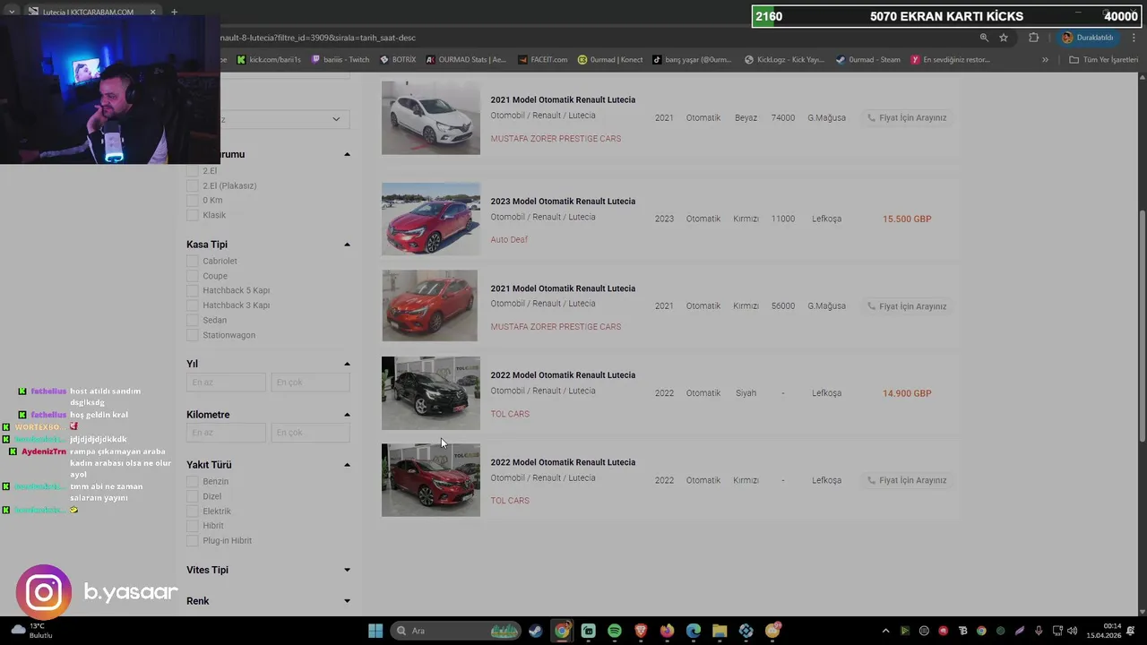Click the microphone tray icon
Viewport: 1147px width, 645px height.
(x=1039, y=631)
